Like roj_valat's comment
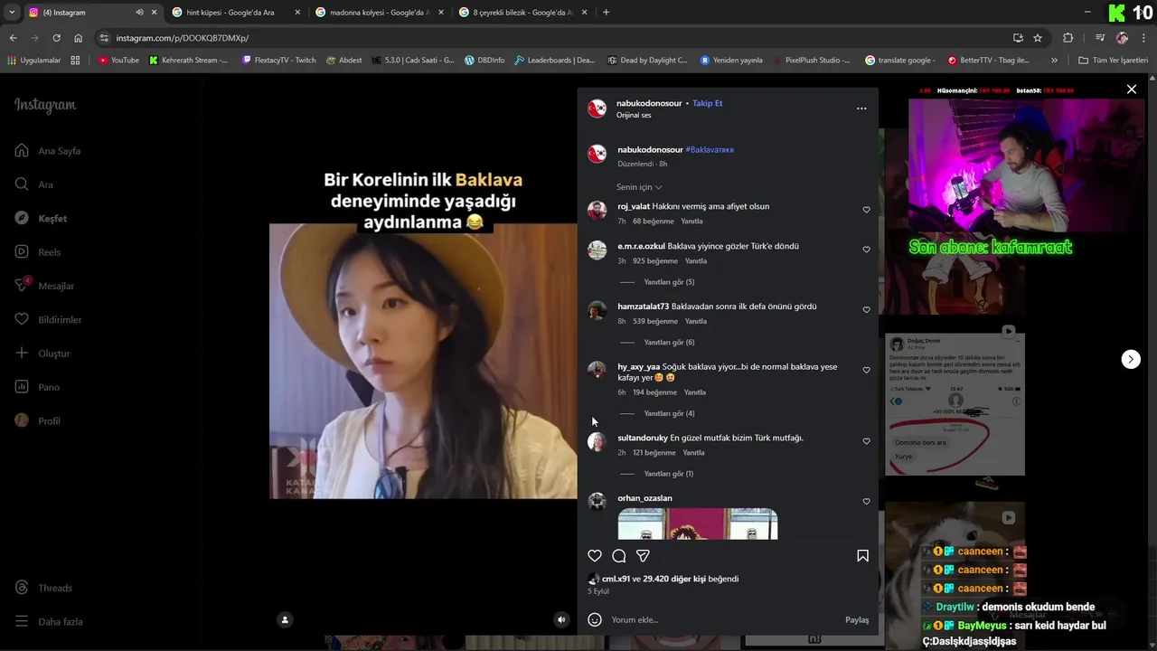The width and height of the screenshot is (1157, 651). point(866,210)
